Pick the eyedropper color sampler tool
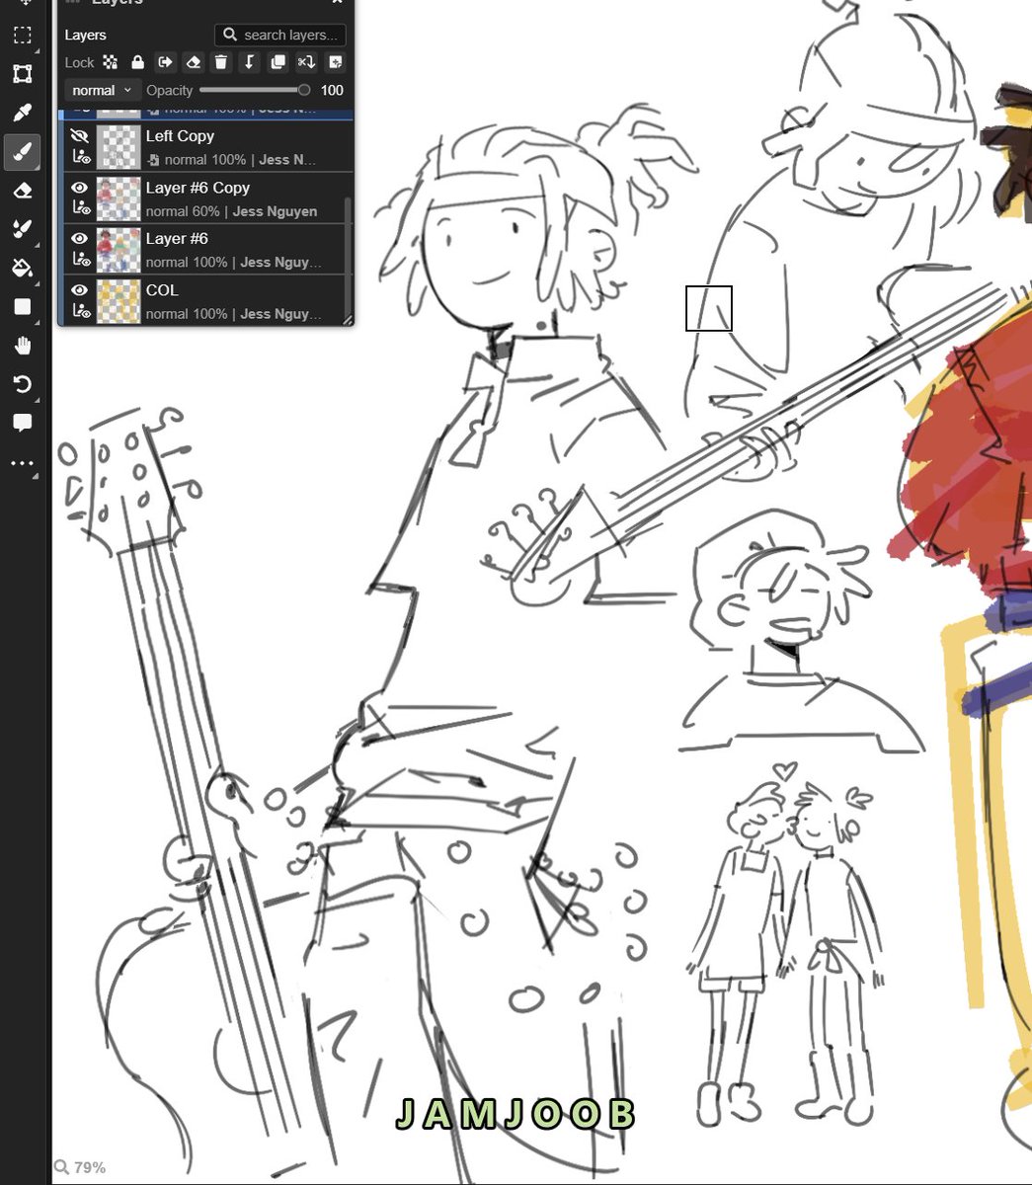The width and height of the screenshot is (1032, 1185). coord(22,113)
